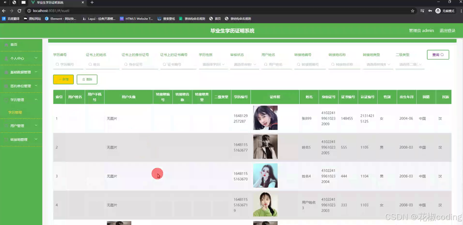Screen dimensions: 463x225
Task: Open the 图标网站 bookmark
Action: coord(32,19)
